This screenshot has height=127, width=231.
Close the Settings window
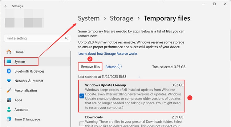tap(225, 4)
